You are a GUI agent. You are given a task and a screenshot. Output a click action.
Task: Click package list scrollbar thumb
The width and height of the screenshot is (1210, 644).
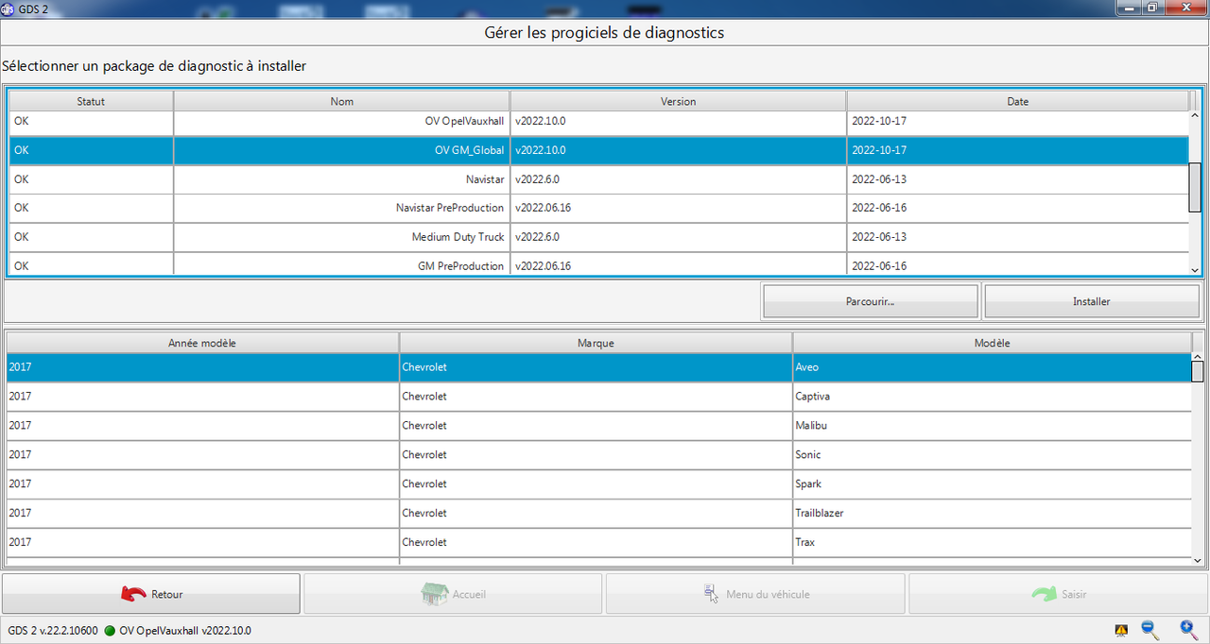click(1195, 188)
